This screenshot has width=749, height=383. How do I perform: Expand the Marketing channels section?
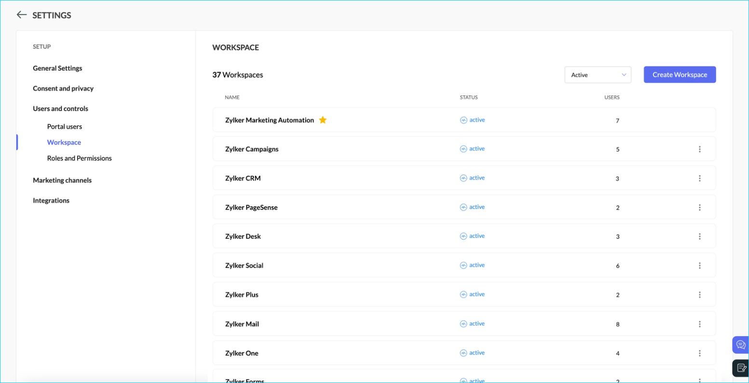[x=62, y=180]
